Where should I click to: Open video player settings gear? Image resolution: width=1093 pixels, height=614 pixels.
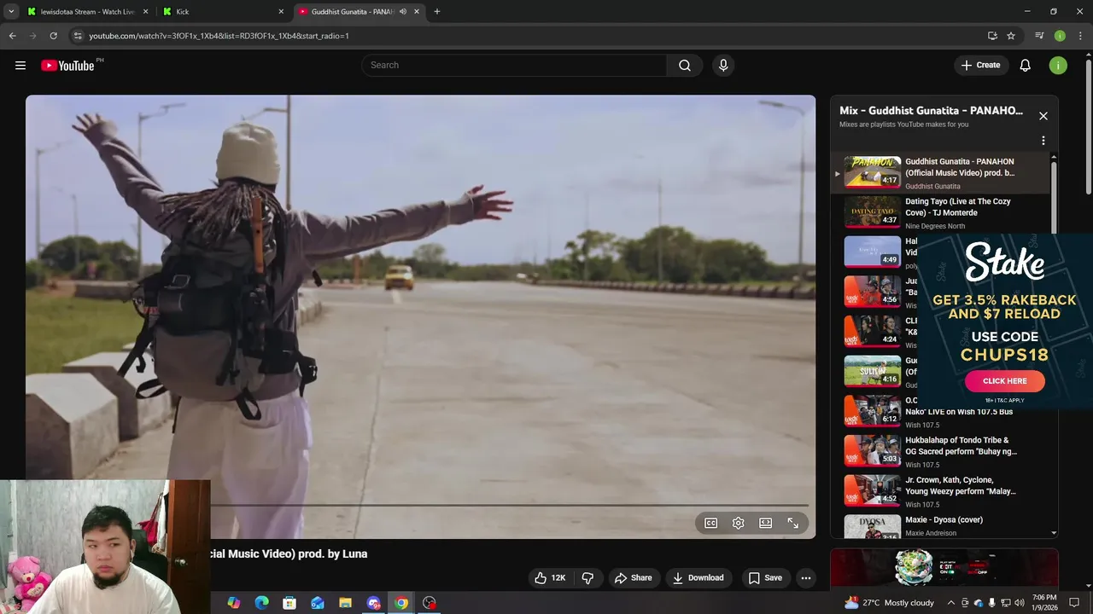(x=739, y=523)
